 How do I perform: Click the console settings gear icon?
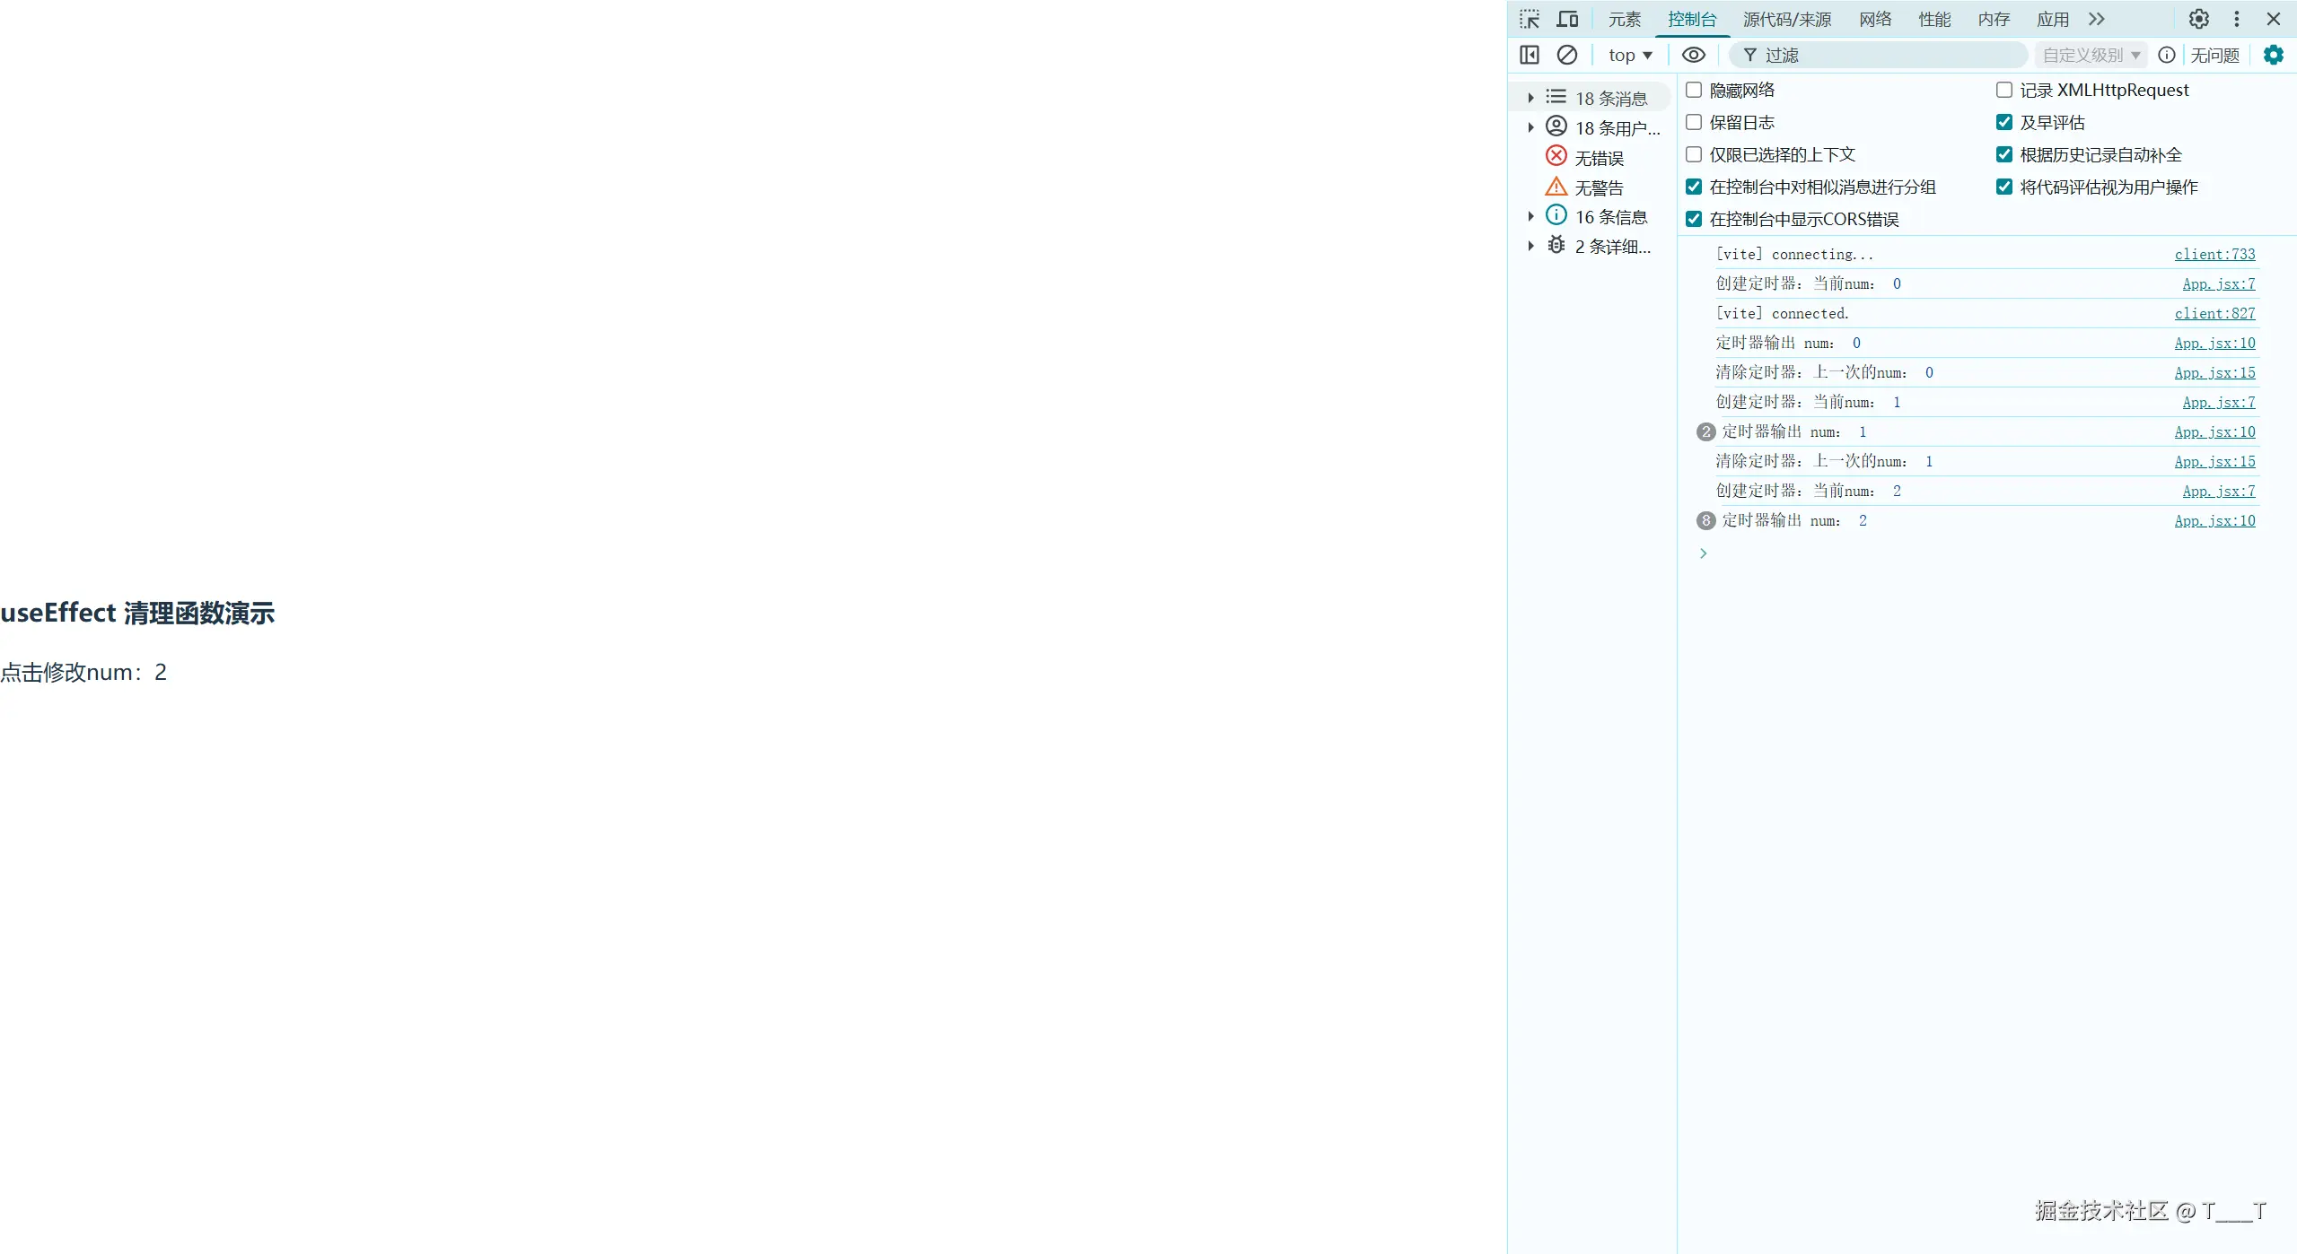pos(2273,55)
